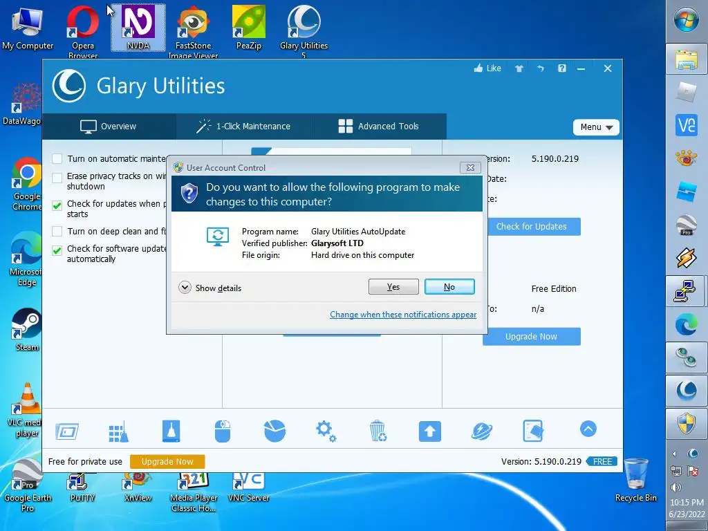708x531 pixels.
Task: Toggle 'Turn on automatic maintenance' checkbox
Action: (57, 158)
